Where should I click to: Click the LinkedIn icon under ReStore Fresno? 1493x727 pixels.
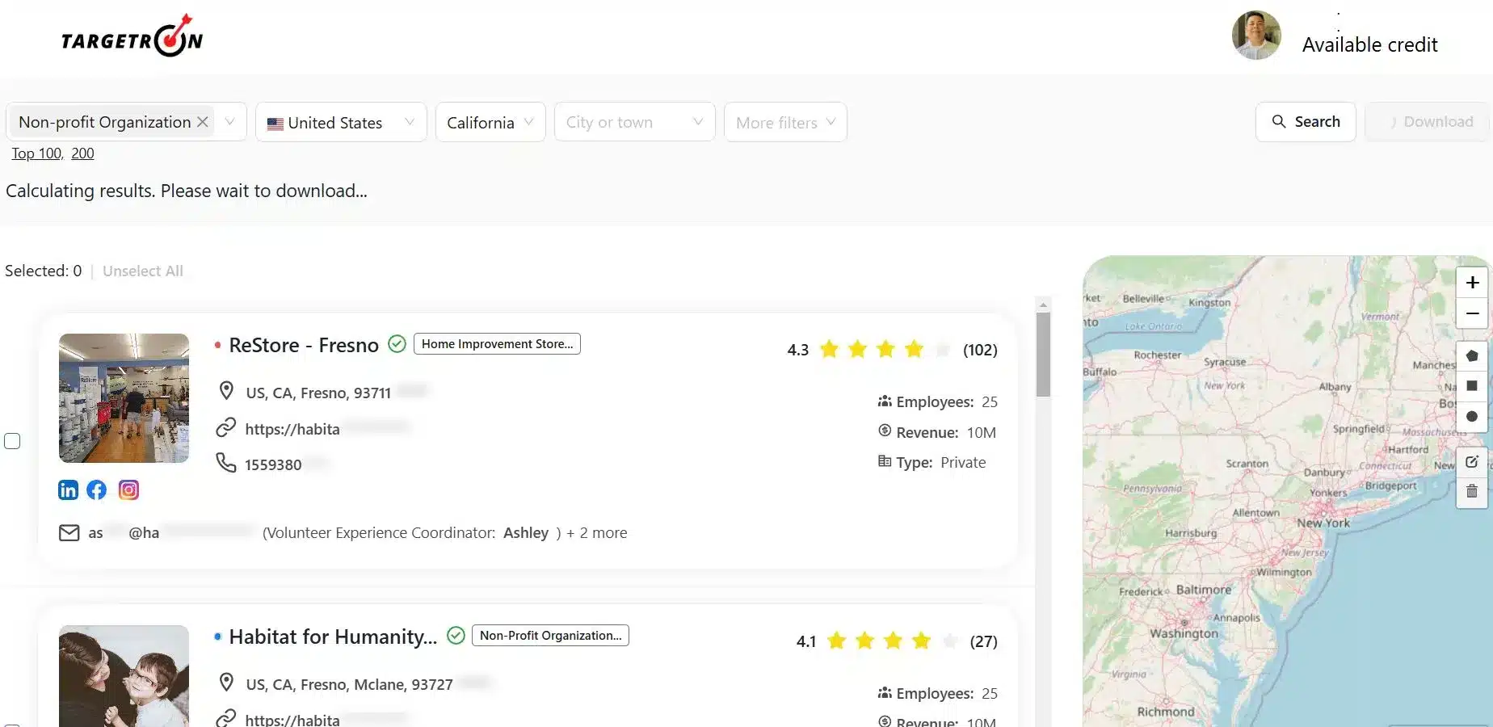(x=69, y=490)
